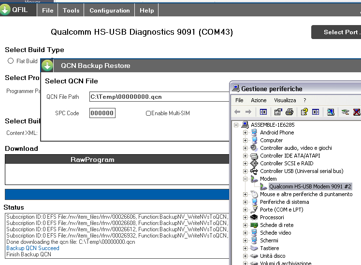Expand the Schede video node
This screenshot has height=265, width=361.
click(245, 233)
